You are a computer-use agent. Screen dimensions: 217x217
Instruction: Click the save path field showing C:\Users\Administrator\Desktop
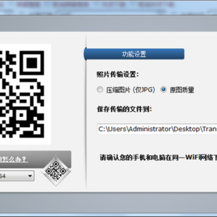coord(157,129)
